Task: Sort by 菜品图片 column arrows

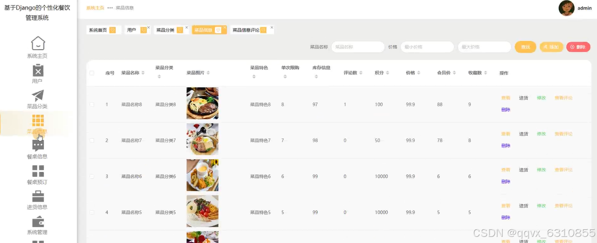Action: pos(208,73)
